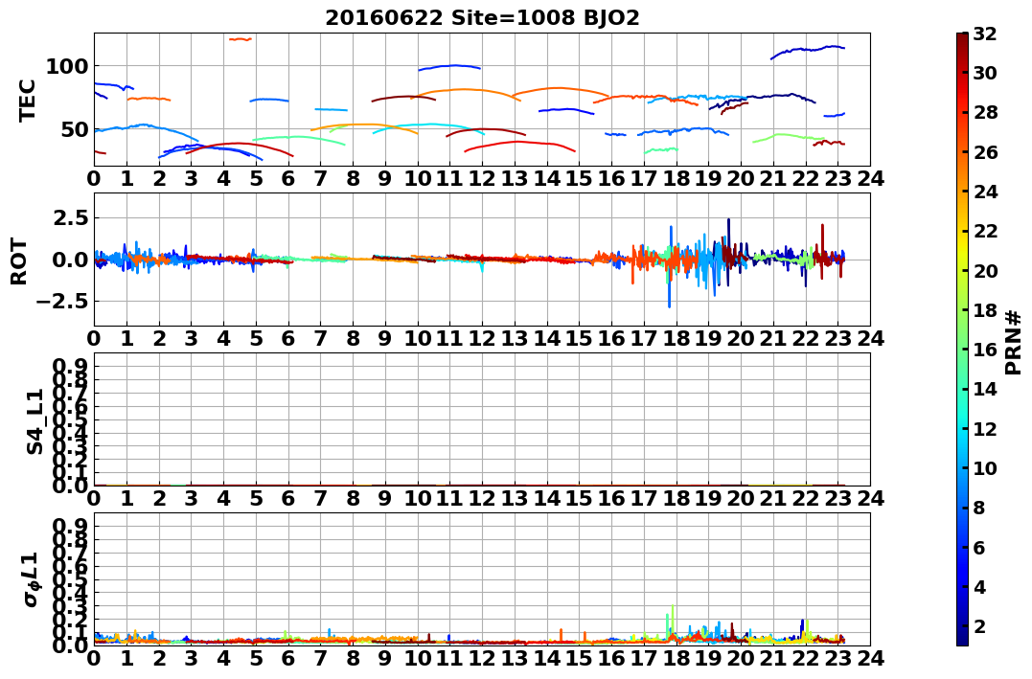
Task: Click the 20 tick on the PRN colorbar
Action: point(985,270)
